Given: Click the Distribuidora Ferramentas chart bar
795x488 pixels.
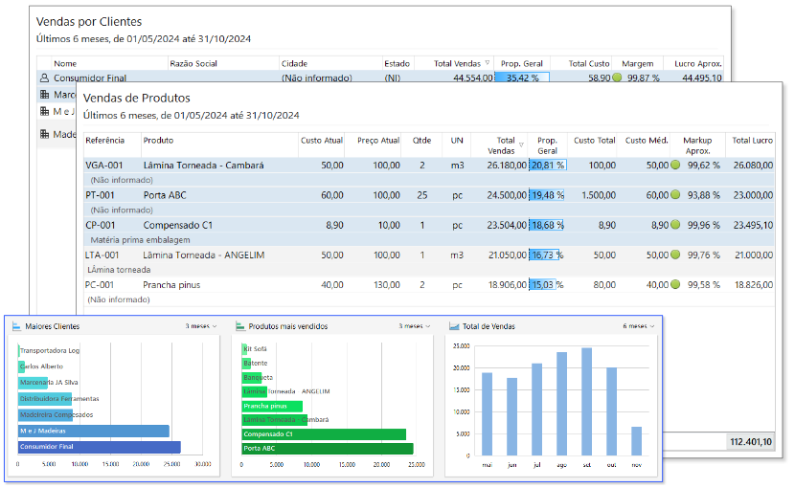Looking at the screenshot, I should [x=45, y=398].
